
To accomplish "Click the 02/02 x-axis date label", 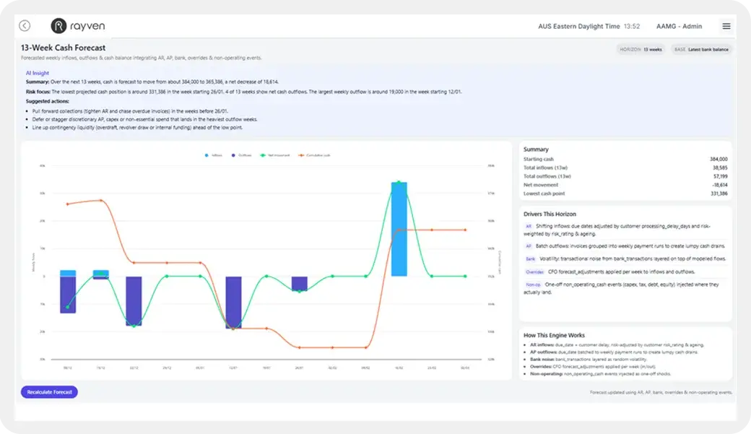I will pyautogui.click(x=332, y=368).
